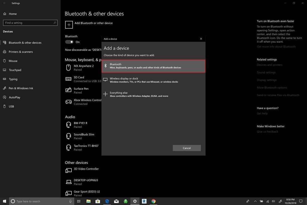This screenshot has width=307, height=205.
Task: Open the taskbar clock and date
Action: [290, 201]
